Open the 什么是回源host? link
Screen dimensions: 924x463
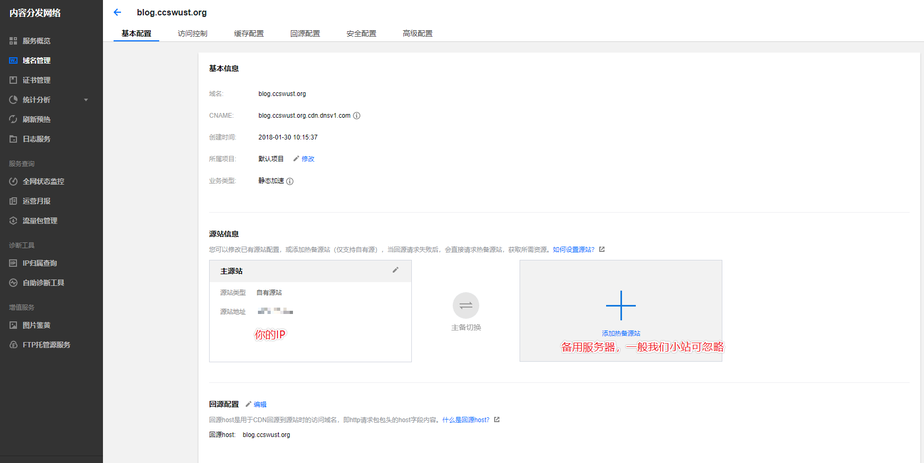coord(466,420)
